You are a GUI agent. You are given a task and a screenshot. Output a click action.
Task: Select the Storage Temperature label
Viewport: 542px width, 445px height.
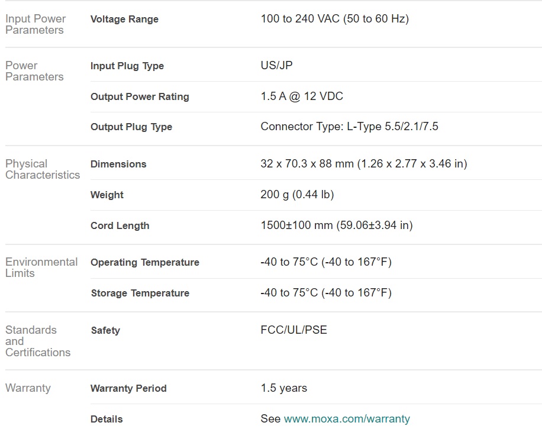pyautogui.click(x=140, y=293)
